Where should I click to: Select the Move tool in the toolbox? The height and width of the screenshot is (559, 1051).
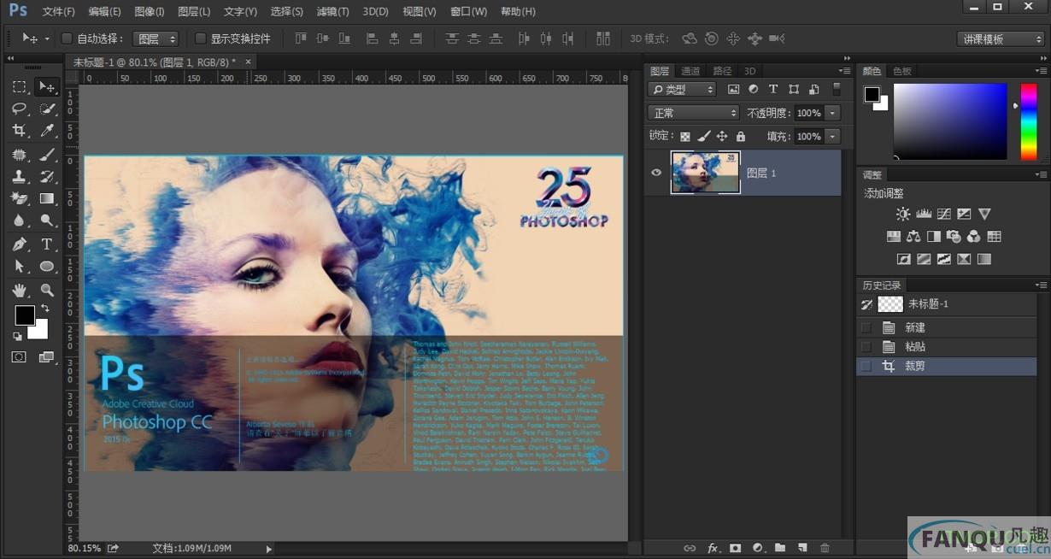[x=46, y=86]
